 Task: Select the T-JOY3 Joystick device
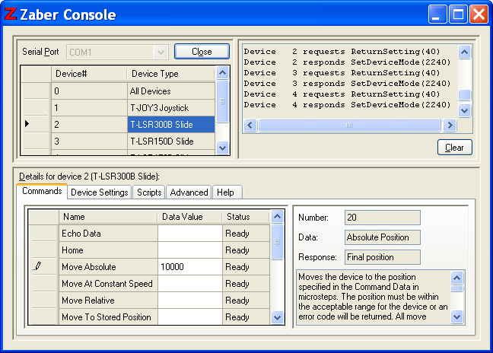point(171,108)
